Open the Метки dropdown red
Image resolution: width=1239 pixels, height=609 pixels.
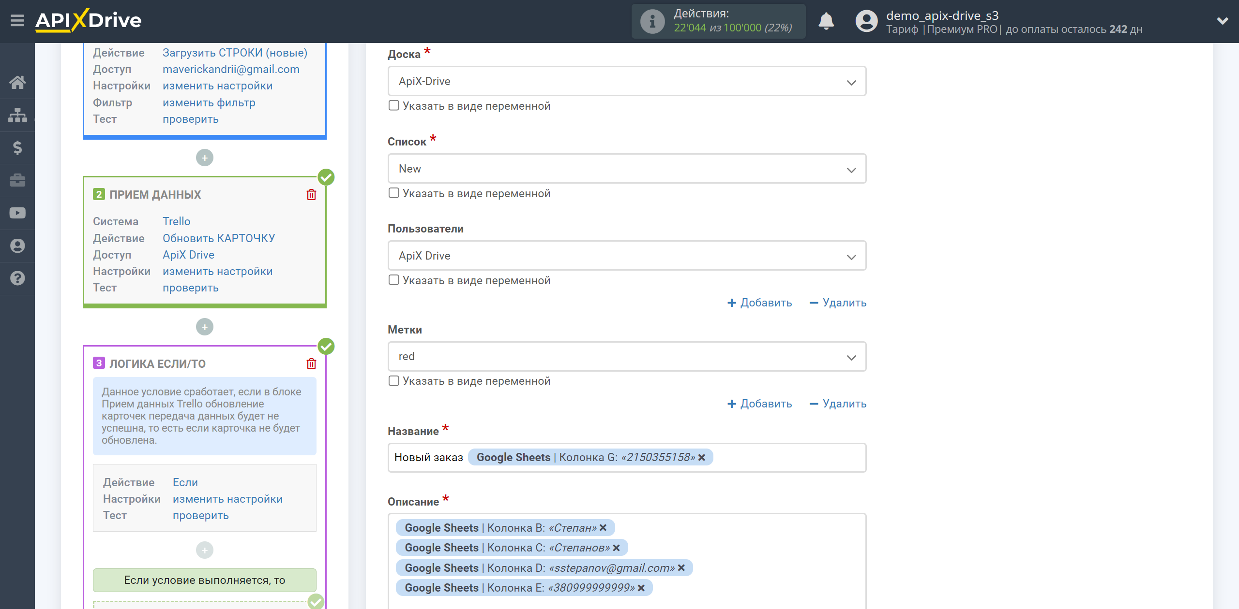click(627, 357)
